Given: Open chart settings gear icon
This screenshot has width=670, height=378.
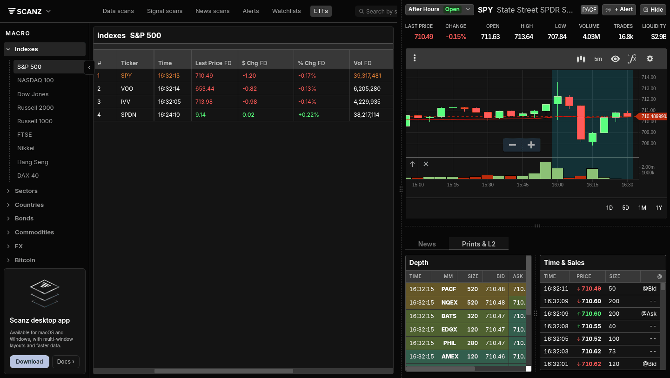Looking at the screenshot, I should coord(650,59).
